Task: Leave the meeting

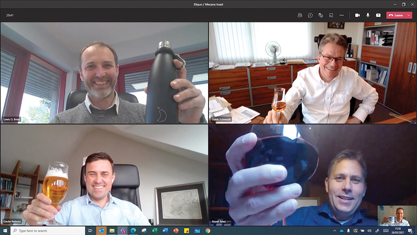Action: click(396, 15)
